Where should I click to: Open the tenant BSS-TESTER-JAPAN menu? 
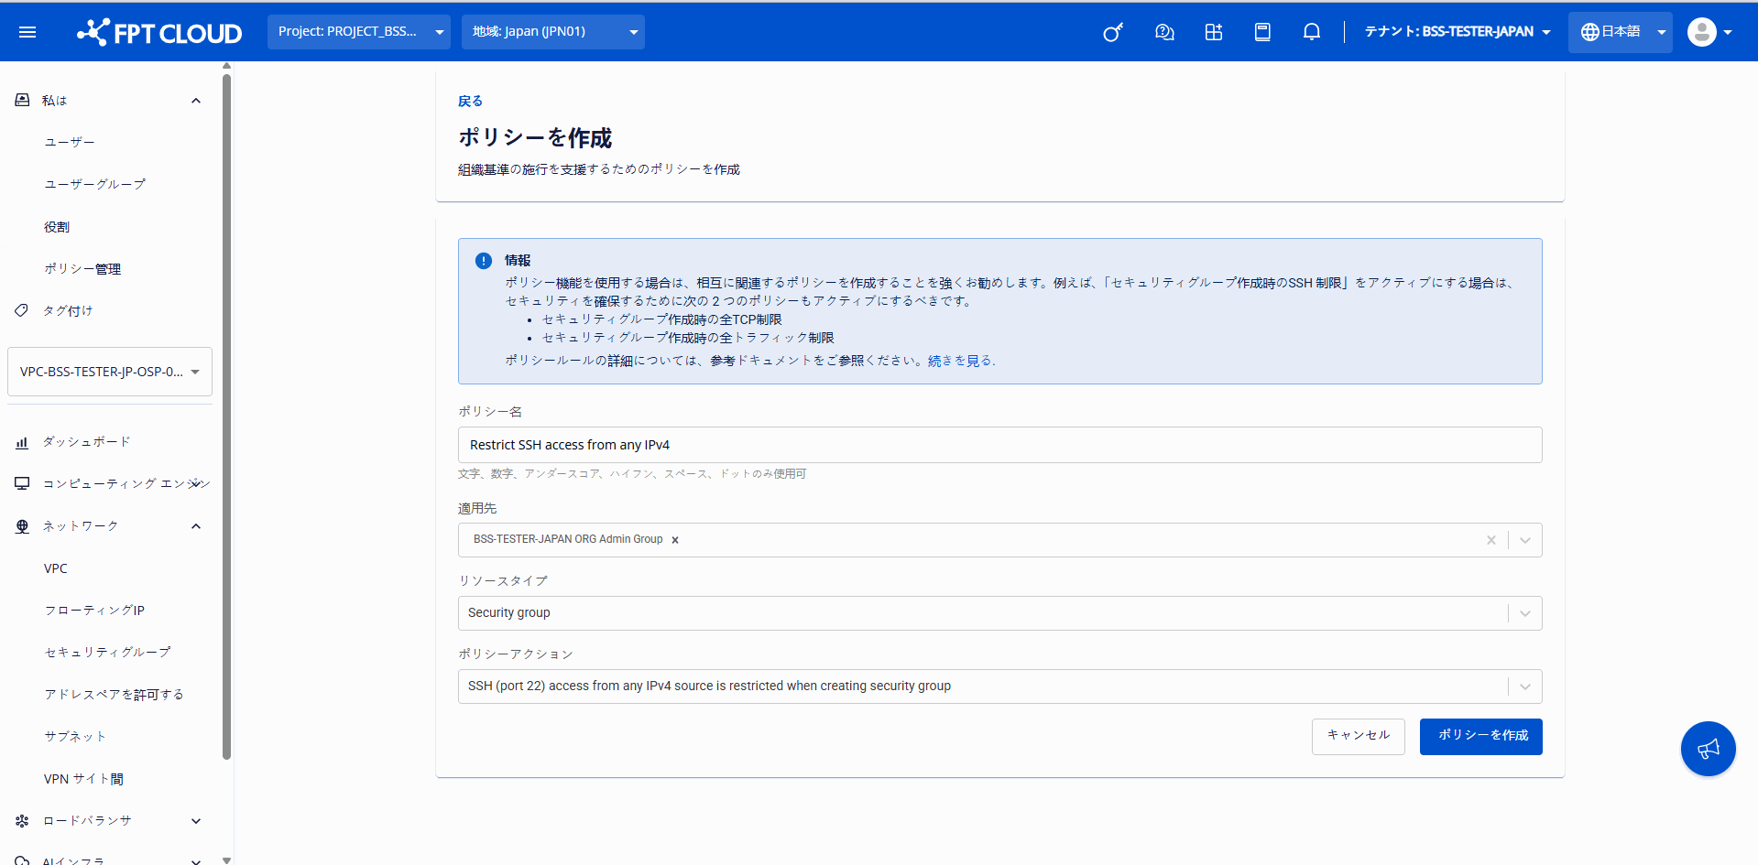pyautogui.click(x=1458, y=32)
